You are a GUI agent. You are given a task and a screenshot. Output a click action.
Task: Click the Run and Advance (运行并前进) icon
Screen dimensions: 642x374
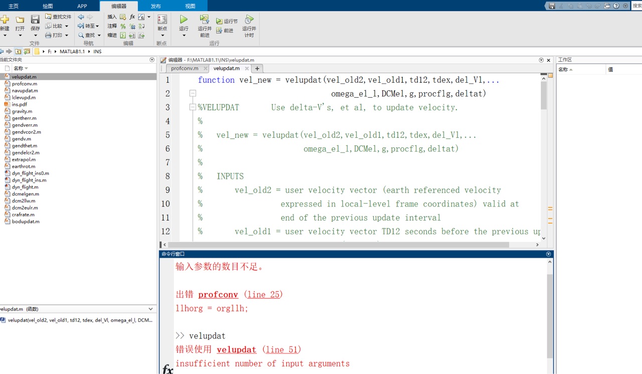pos(204,19)
